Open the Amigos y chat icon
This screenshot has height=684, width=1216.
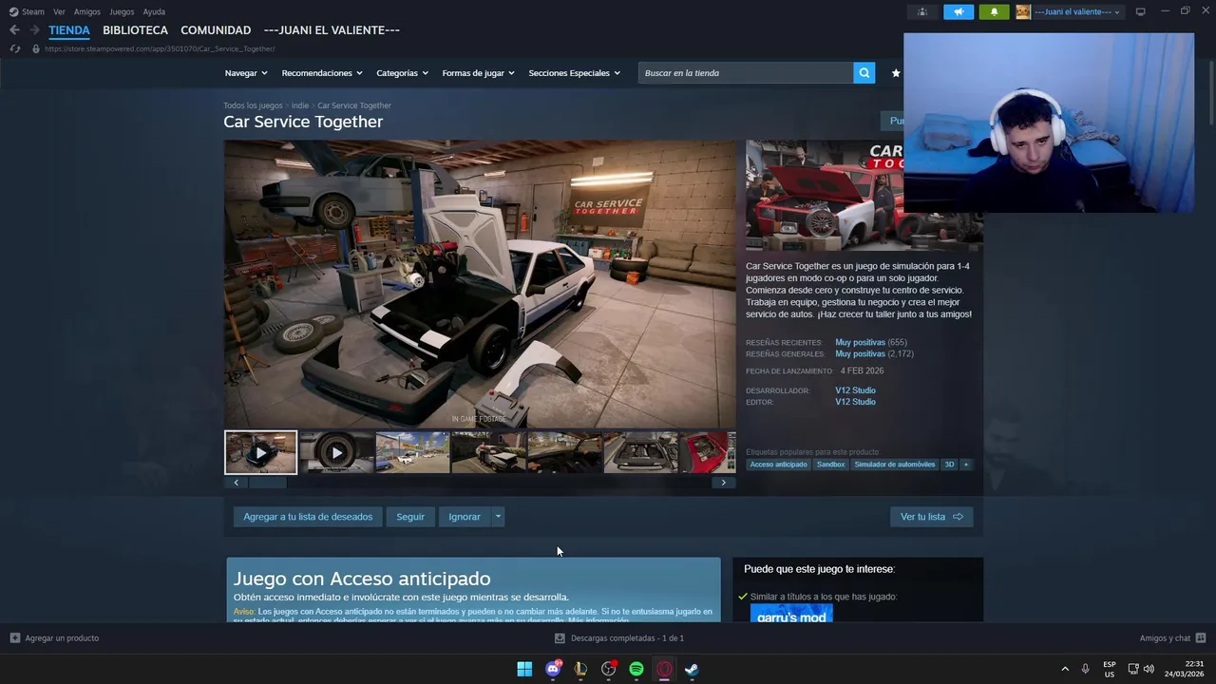pyautogui.click(x=1200, y=638)
